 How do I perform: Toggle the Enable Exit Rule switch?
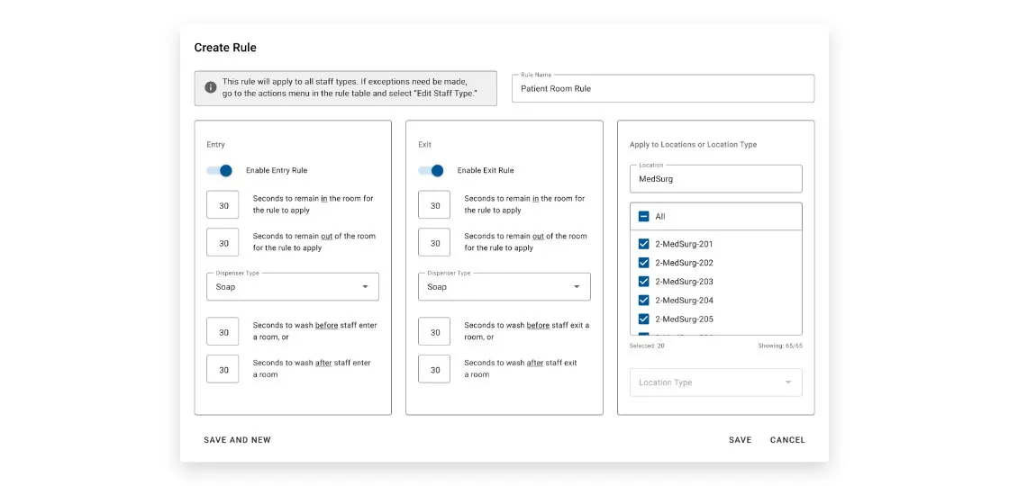pos(431,170)
